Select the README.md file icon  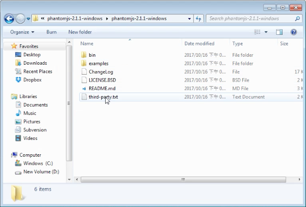84,89
